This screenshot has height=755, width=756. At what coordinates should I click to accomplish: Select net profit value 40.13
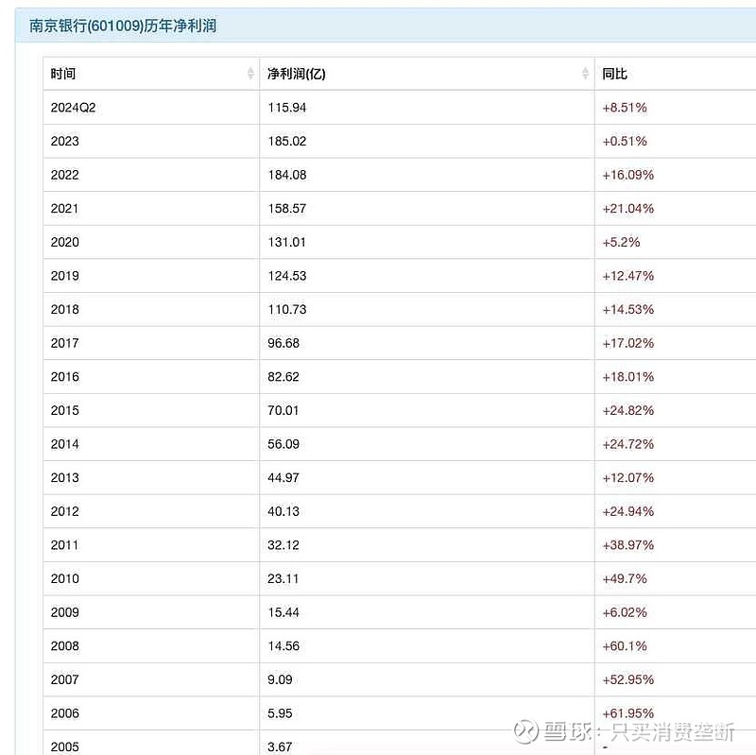[x=283, y=511]
